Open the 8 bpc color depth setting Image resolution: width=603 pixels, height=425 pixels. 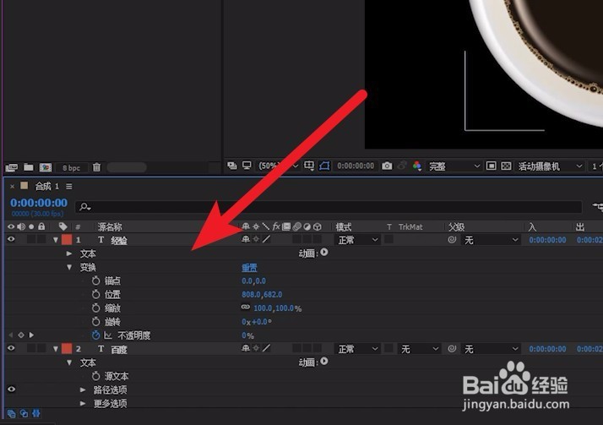click(71, 168)
